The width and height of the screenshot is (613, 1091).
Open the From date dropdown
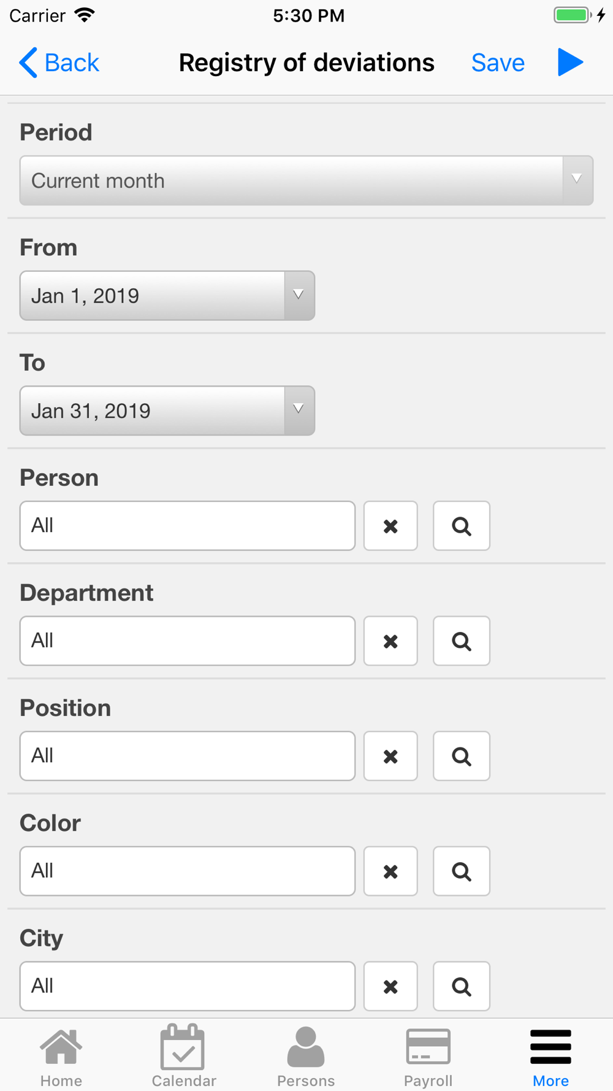click(167, 296)
